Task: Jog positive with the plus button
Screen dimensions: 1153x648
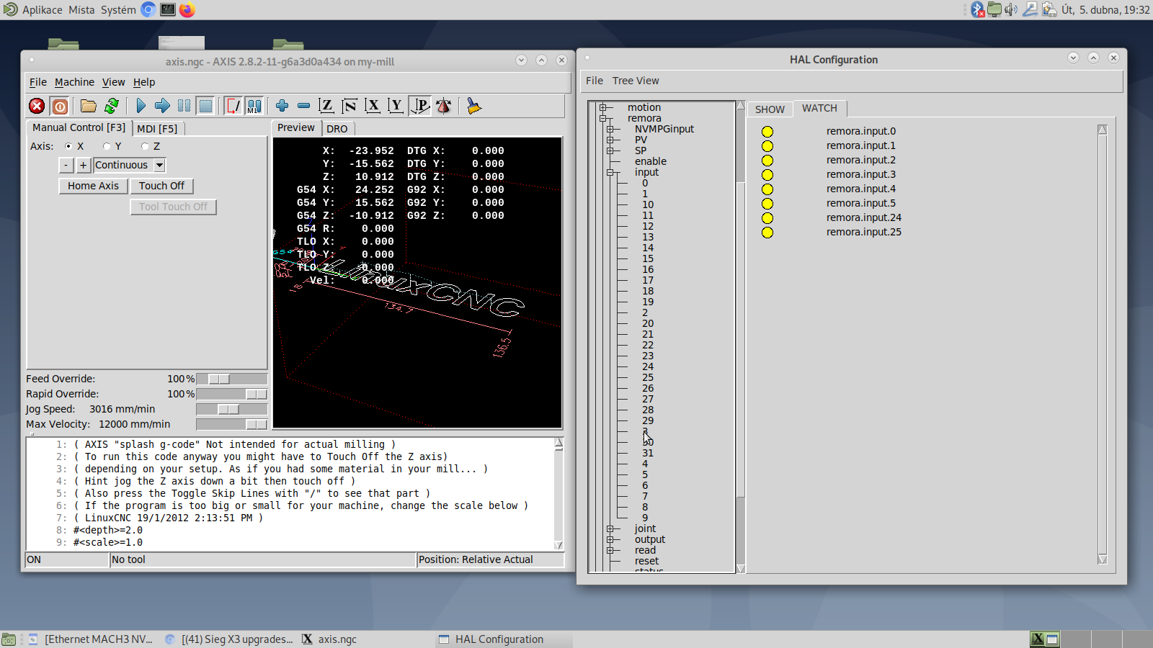Action: pyautogui.click(x=83, y=165)
